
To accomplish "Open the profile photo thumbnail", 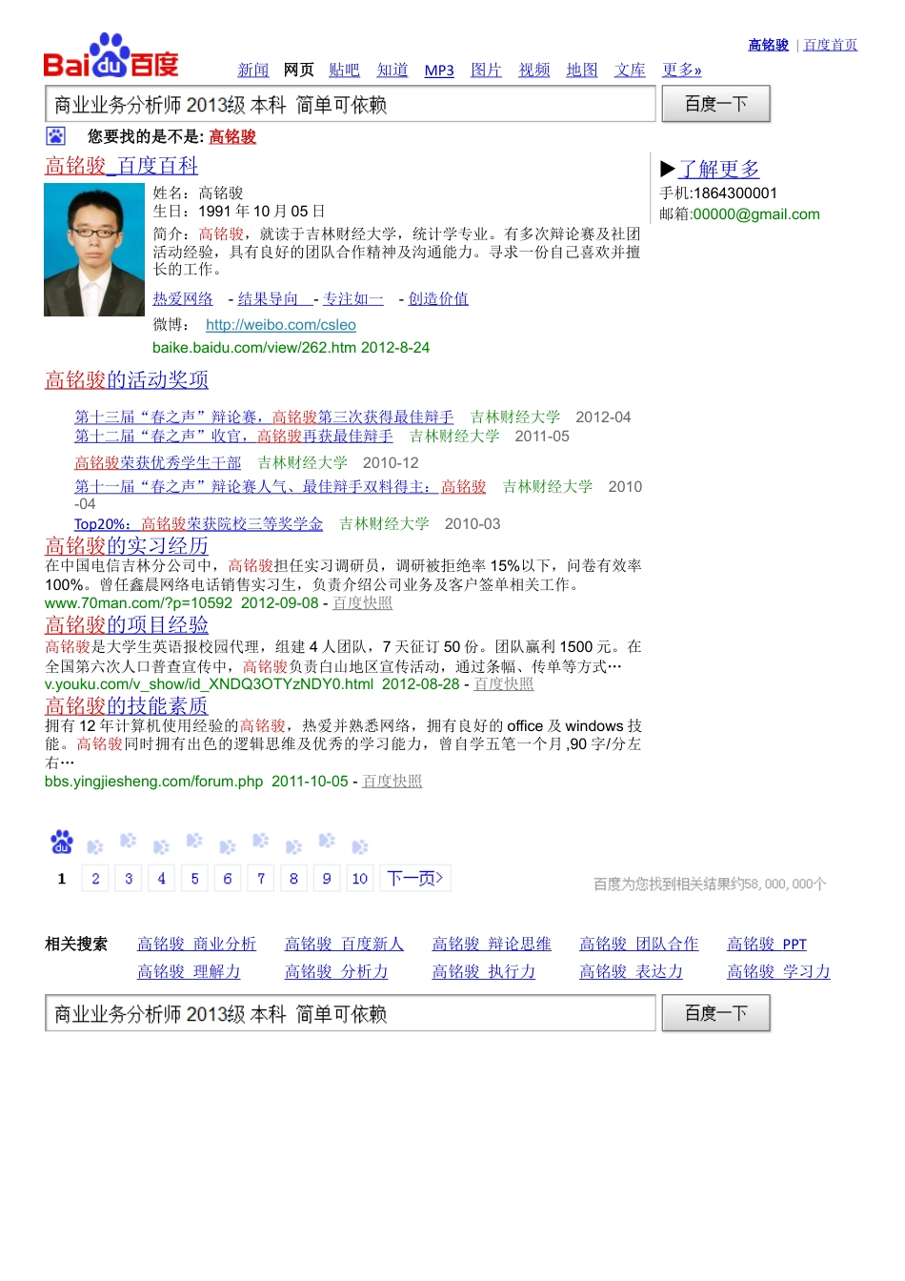I will click(94, 250).
